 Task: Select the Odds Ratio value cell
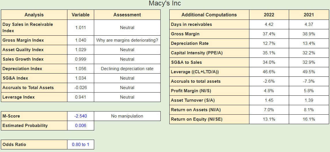point(81,145)
